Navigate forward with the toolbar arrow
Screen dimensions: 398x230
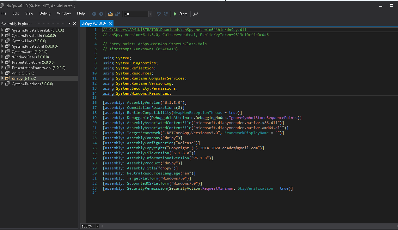[101, 14]
